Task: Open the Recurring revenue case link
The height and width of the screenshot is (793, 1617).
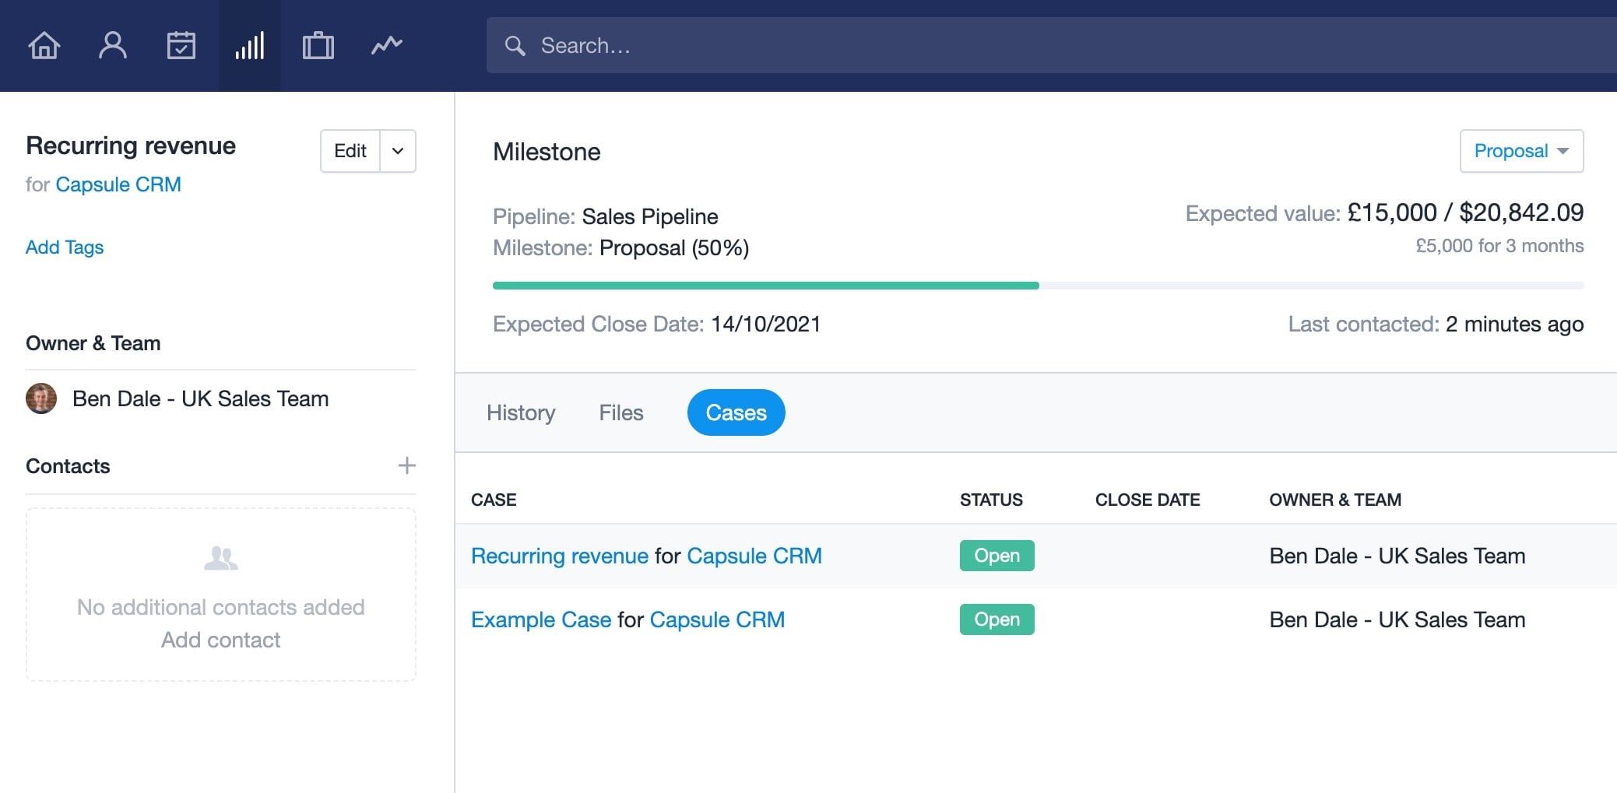Action: pyautogui.click(x=560, y=556)
